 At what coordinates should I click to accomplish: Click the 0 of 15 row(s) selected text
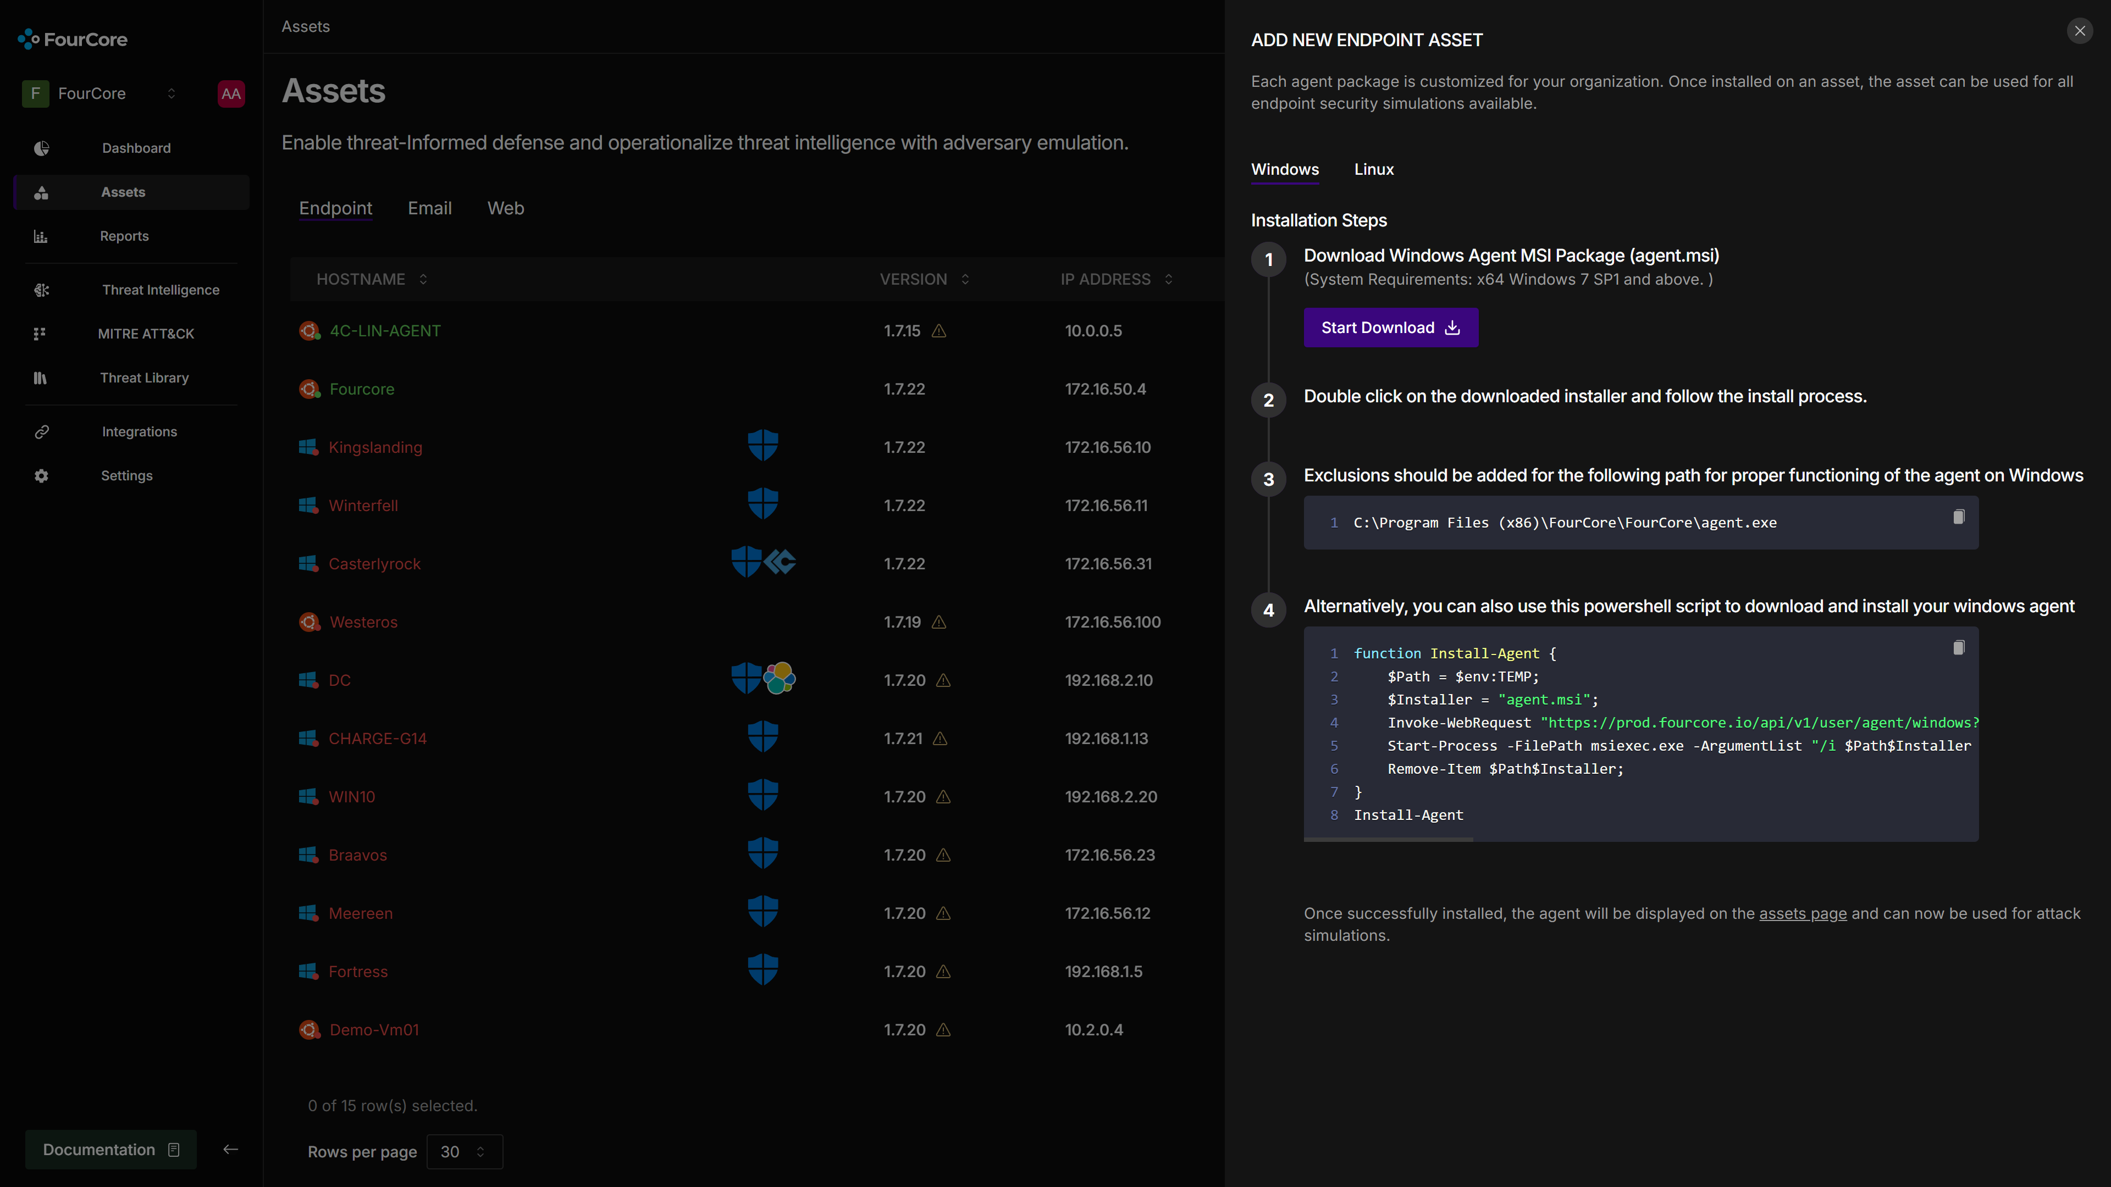click(x=393, y=1106)
